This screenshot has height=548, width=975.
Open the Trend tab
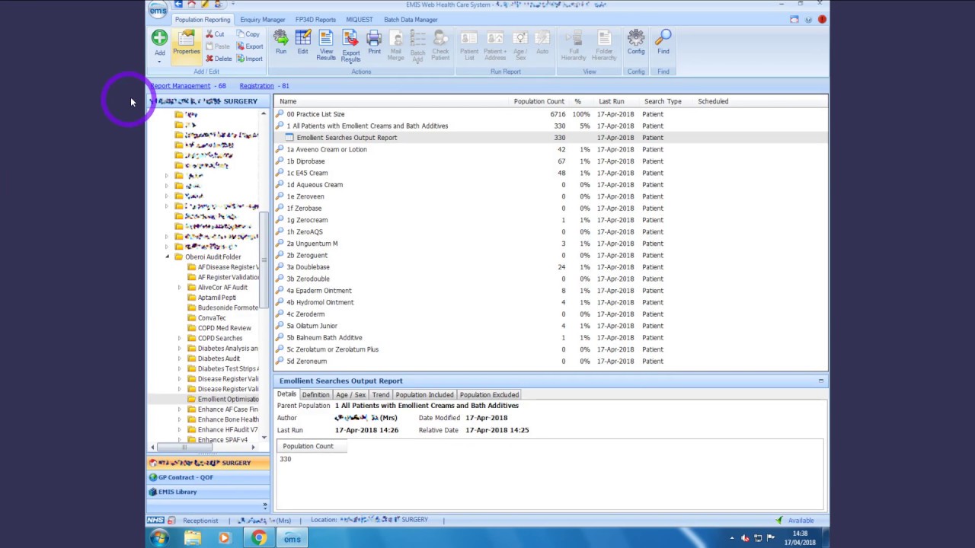click(381, 395)
